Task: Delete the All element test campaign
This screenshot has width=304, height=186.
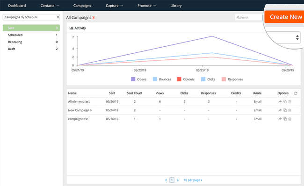Action: pyautogui.click(x=290, y=101)
